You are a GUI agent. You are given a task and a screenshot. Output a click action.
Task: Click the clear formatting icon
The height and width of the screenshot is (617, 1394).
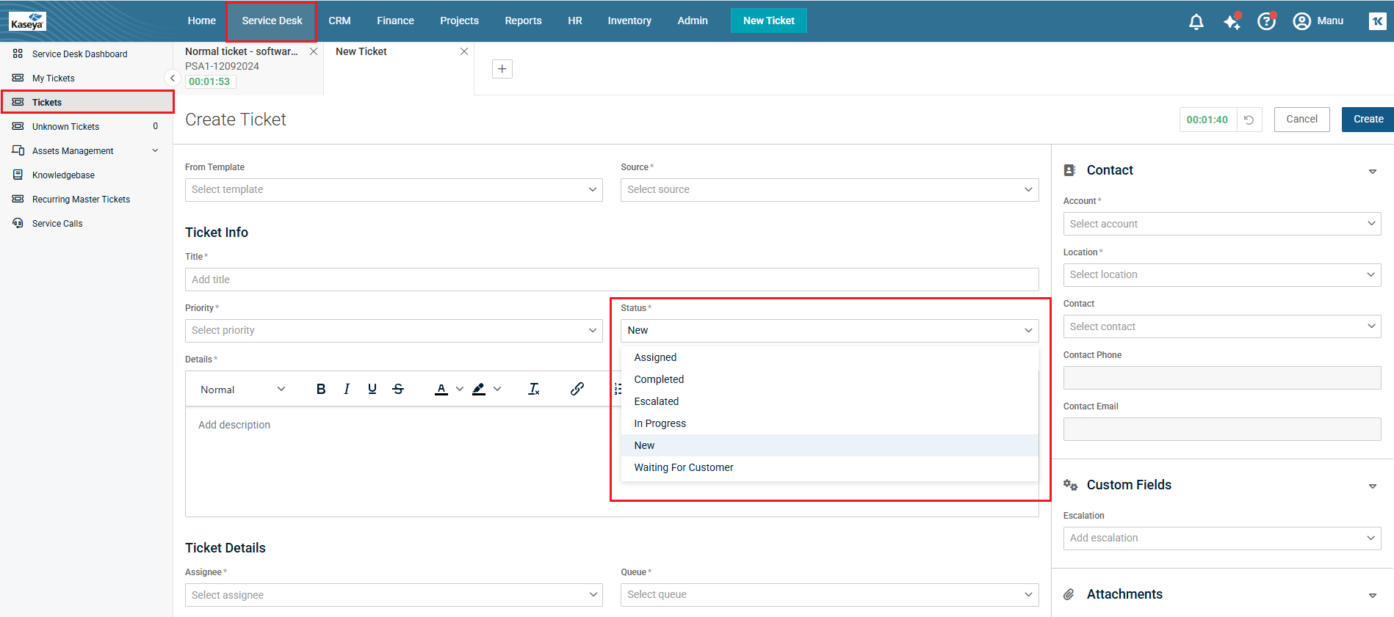click(534, 389)
